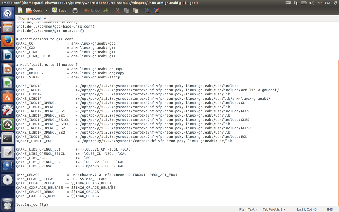Toggle overwrite mode via INS indicator
This screenshot has height=212, width=339.
point(329,209)
